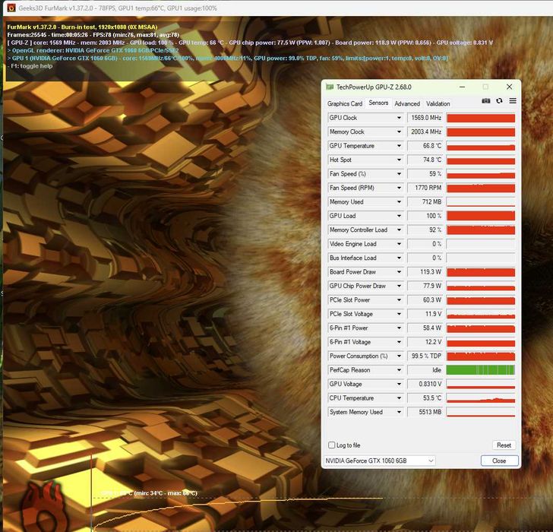Click the Memory Clock value 2003.4 MHz
Image resolution: width=553 pixels, height=532 pixels.
click(x=425, y=131)
